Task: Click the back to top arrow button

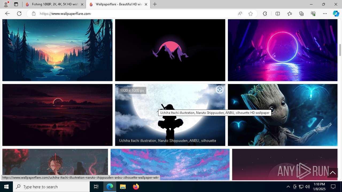Action: 333,173
